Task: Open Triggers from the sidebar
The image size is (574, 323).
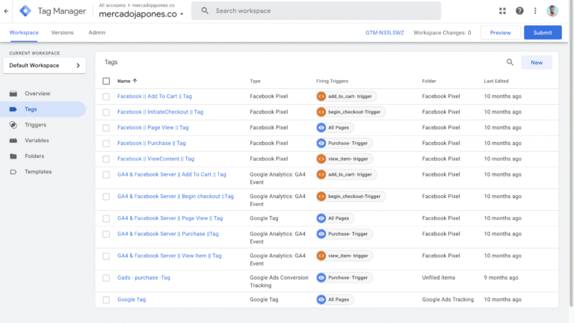Action: point(35,125)
